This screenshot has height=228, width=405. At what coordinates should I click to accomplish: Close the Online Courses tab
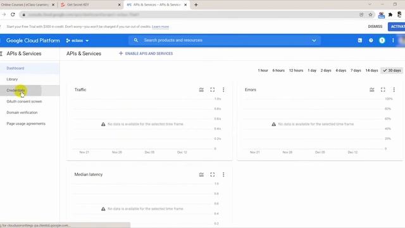point(53,4)
